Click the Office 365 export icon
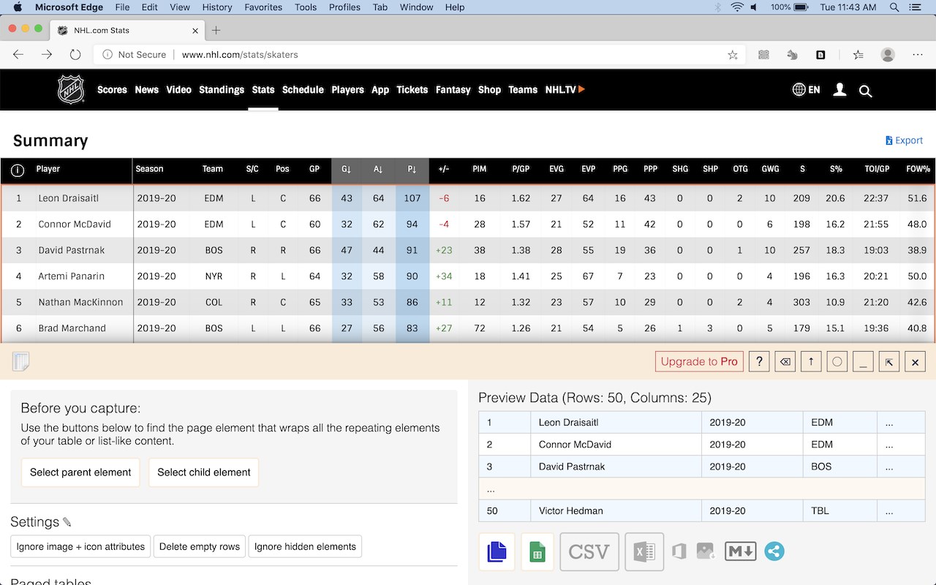Viewport: 936px width, 585px height. (x=679, y=551)
